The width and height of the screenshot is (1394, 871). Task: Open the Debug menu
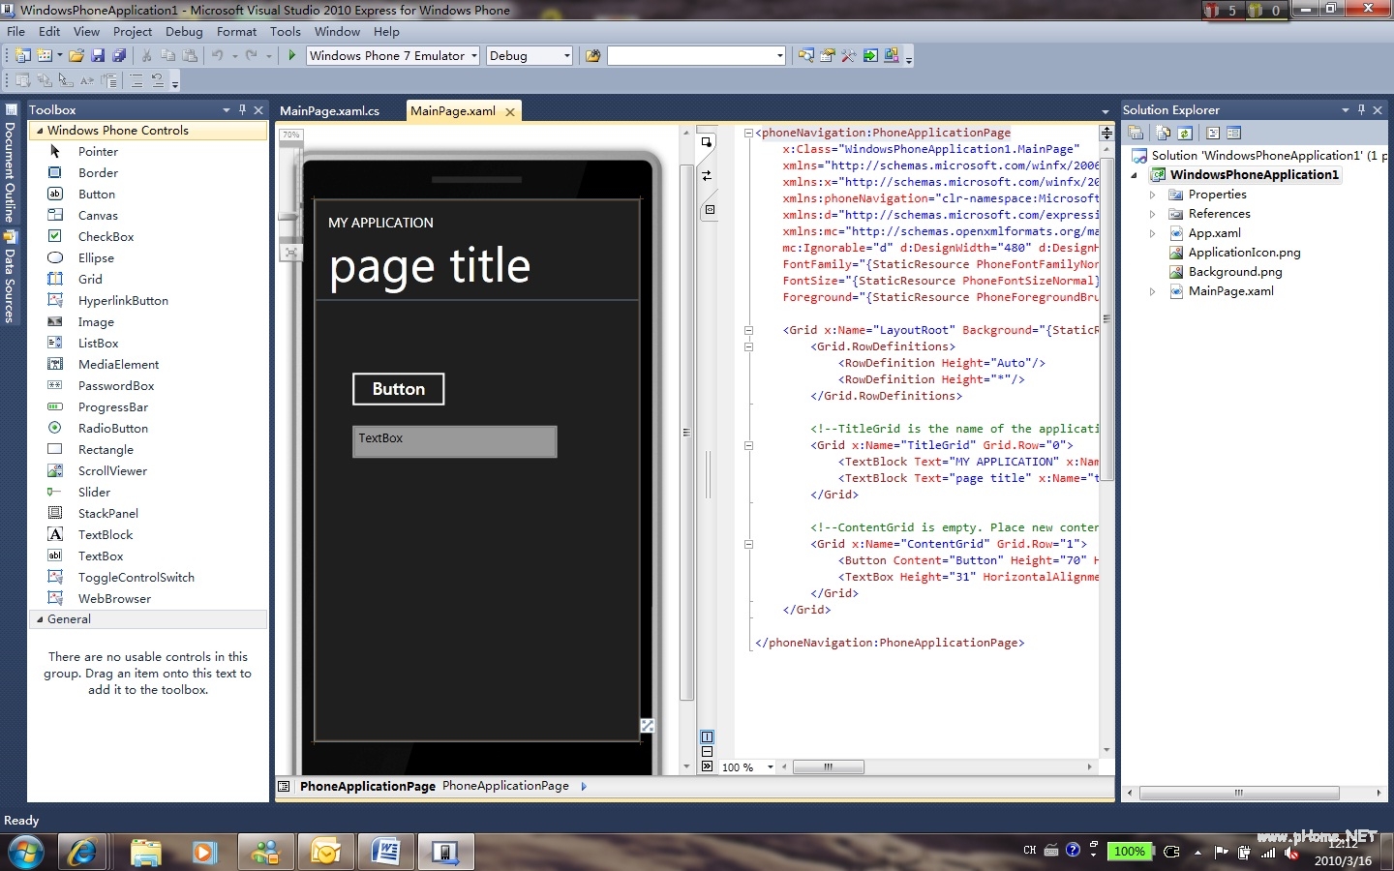pos(184,32)
